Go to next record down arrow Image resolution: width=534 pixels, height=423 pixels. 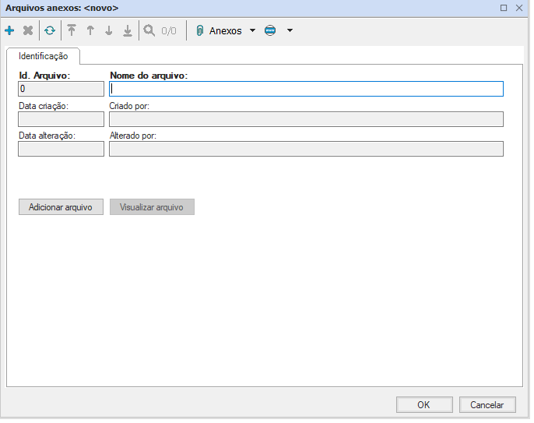(x=109, y=31)
